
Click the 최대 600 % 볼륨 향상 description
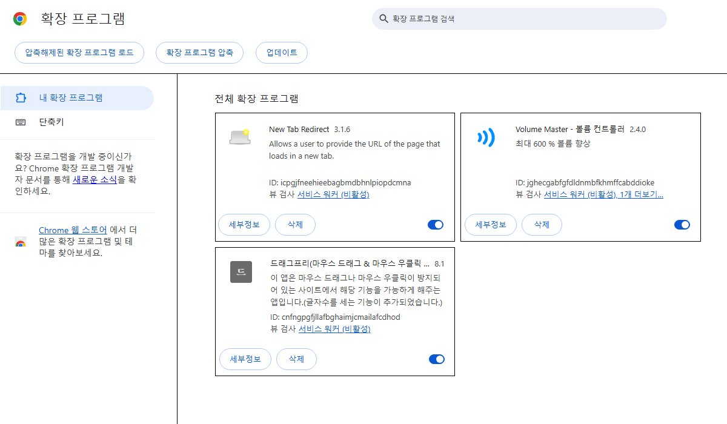553,144
